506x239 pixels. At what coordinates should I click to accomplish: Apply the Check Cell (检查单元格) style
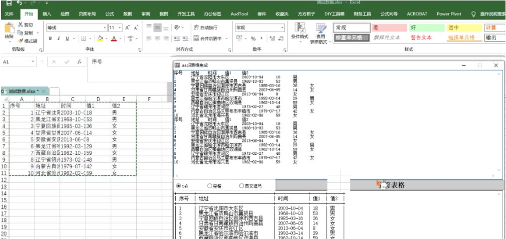(352, 38)
